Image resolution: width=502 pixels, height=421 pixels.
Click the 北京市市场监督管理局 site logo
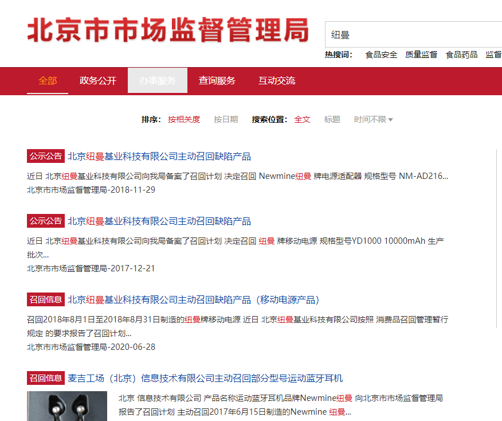[x=168, y=30]
